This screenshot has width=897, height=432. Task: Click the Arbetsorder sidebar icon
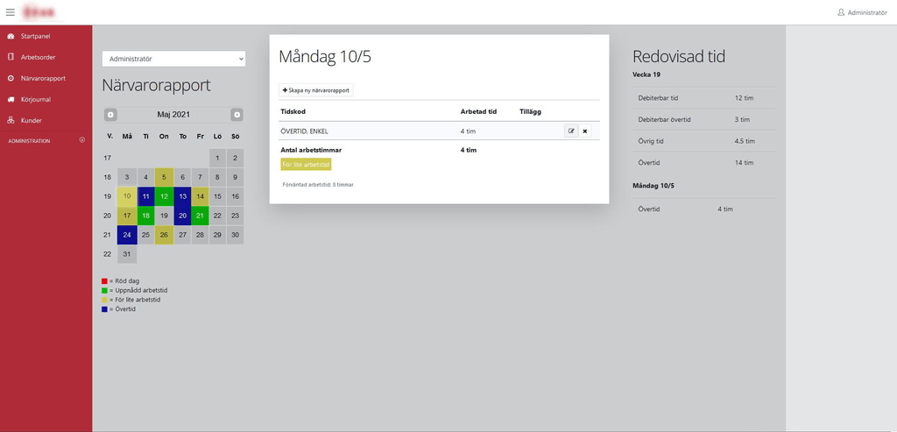click(x=11, y=57)
